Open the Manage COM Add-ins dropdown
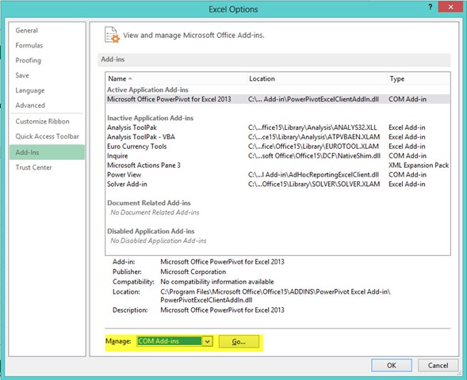467x380 pixels. pyautogui.click(x=174, y=341)
